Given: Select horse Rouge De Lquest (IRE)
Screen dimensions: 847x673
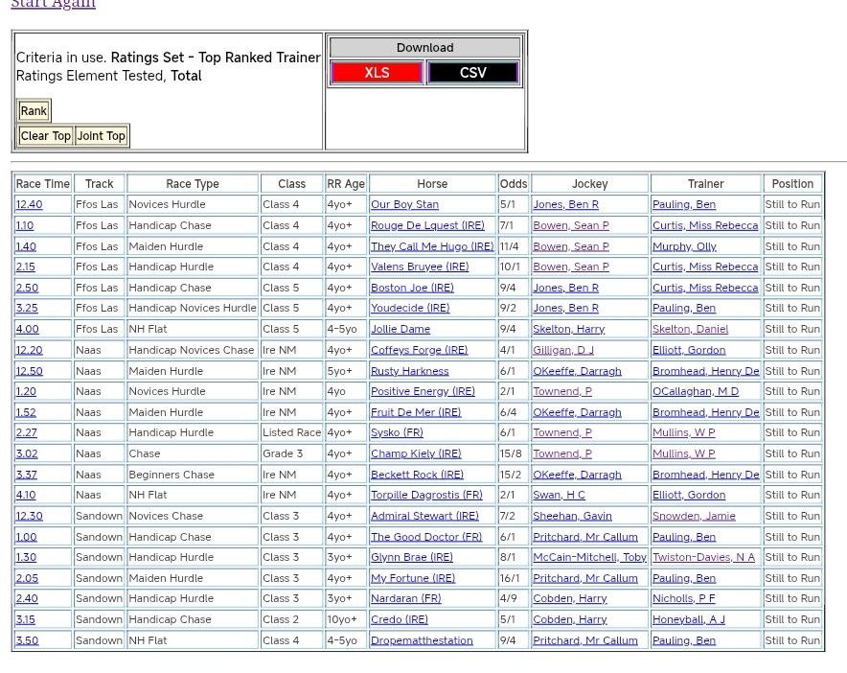Looking at the screenshot, I should [427, 225].
